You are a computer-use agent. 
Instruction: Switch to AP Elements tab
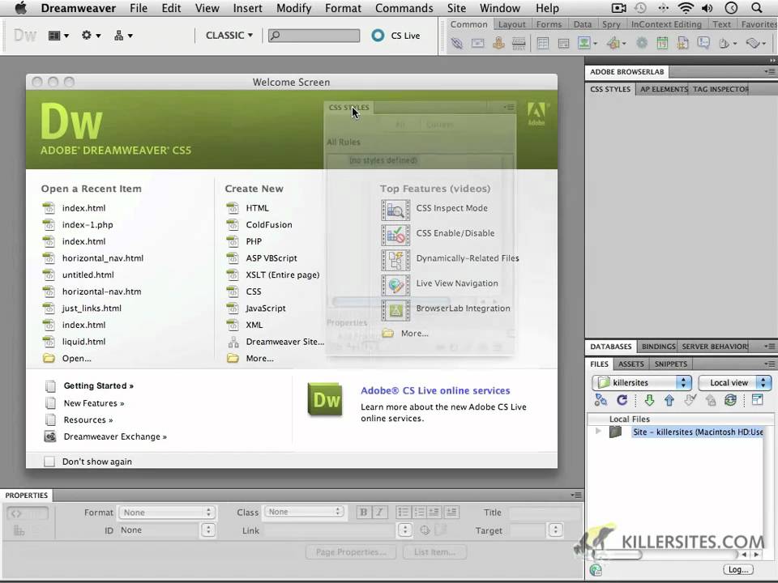[x=664, y=89]
